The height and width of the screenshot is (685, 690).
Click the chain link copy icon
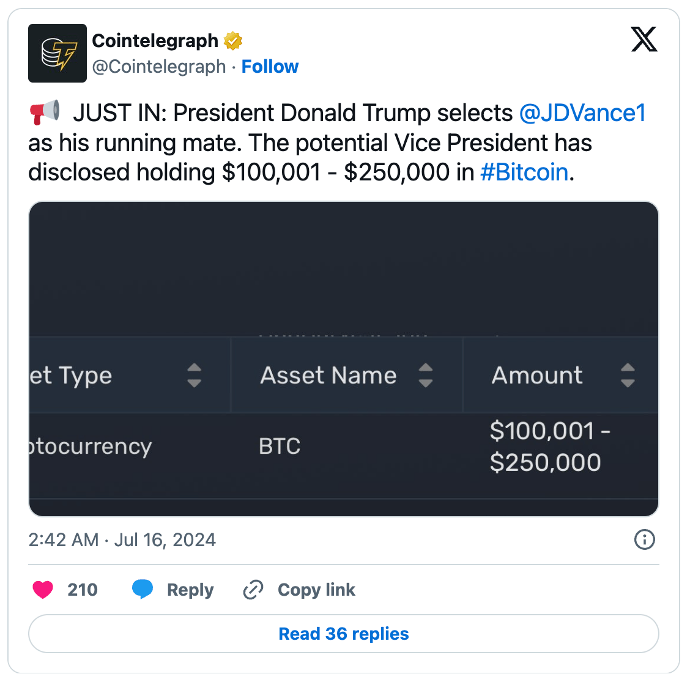point(253,590)
